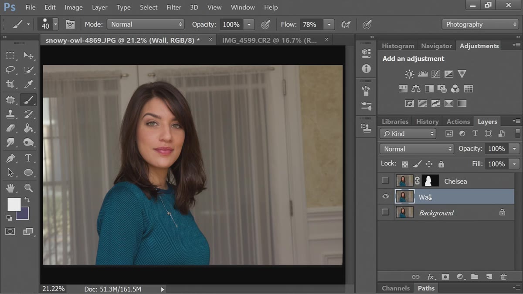Select the Eraser tool
The width and height of the screenshot is (523, 294).
coord(10,128)
